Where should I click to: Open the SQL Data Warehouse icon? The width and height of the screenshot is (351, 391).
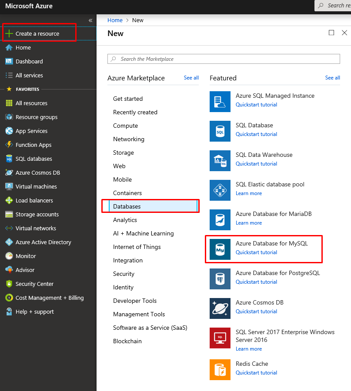[220, 161]
